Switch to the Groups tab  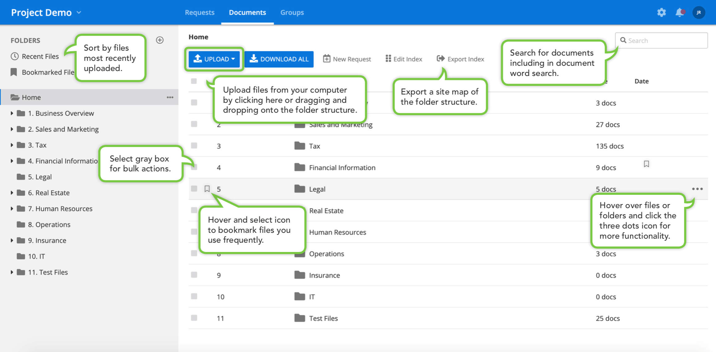(x=292, y=12)
